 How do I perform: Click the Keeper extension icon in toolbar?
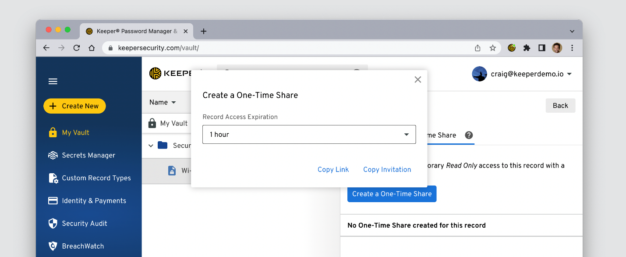[511, 48]
